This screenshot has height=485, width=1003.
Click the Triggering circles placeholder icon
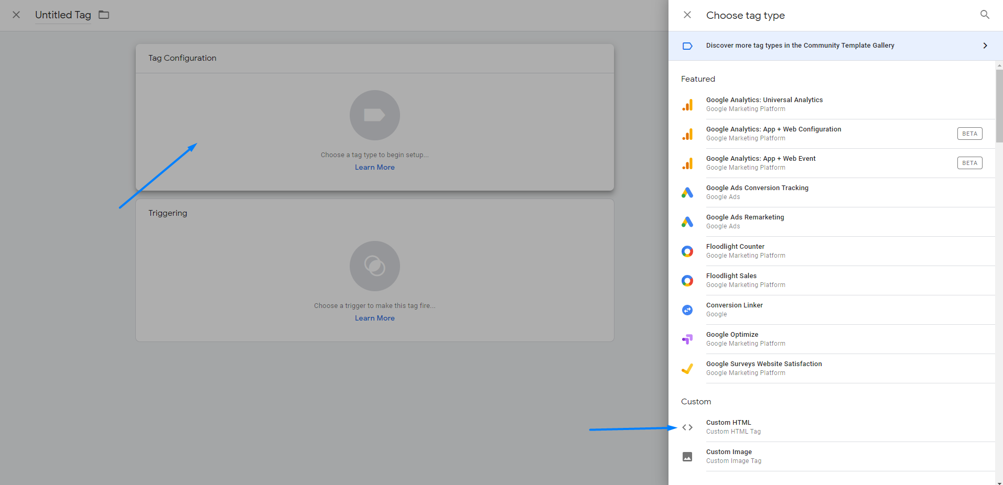tap(375, 266)
